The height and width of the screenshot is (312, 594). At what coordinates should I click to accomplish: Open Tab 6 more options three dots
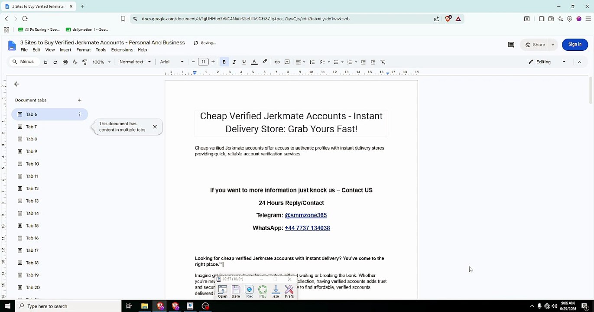(x=79, y=114)
